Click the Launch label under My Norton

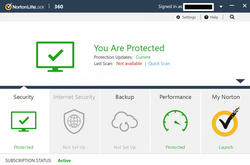[226, 147]
